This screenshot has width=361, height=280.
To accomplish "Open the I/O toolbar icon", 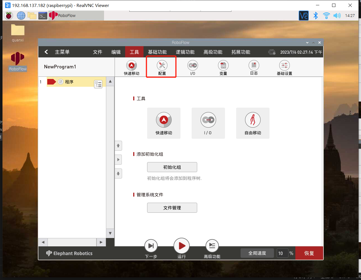I will pos(192,66).
